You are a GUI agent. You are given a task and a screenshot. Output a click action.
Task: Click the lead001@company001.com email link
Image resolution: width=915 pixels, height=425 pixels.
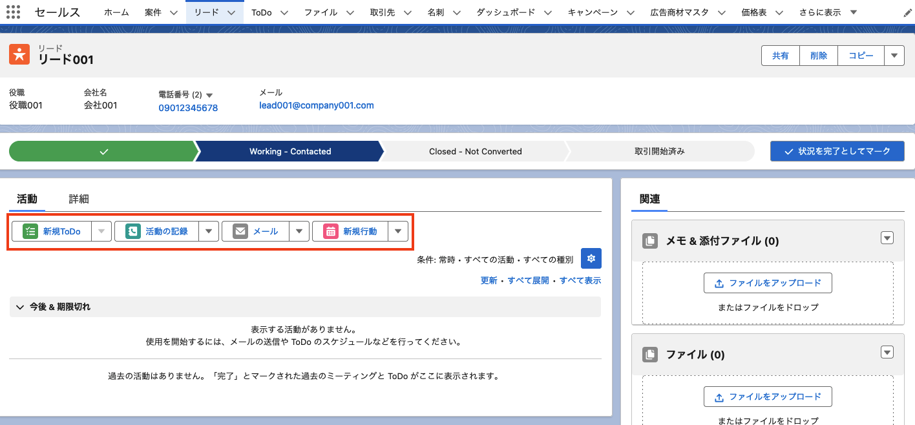tap(317, 105)
